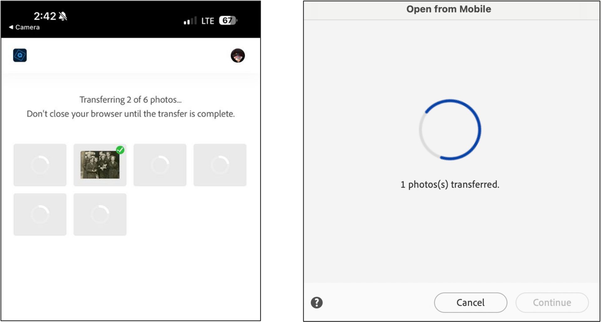
Task: Tap the muted bell icon in status bar
Action: click(x=63, y=16)
